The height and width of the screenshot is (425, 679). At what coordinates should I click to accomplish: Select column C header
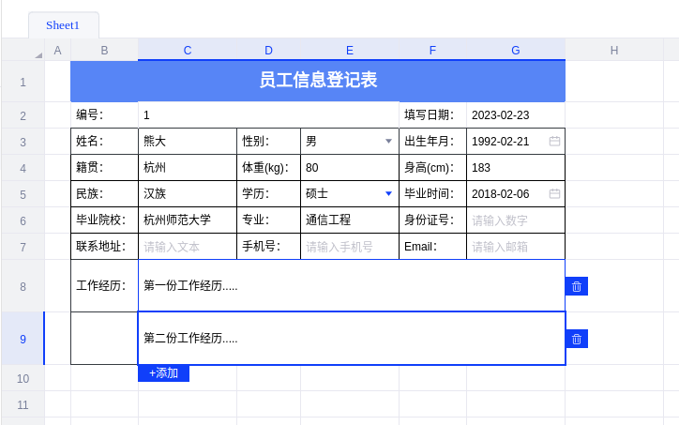(x=187, y=51)
